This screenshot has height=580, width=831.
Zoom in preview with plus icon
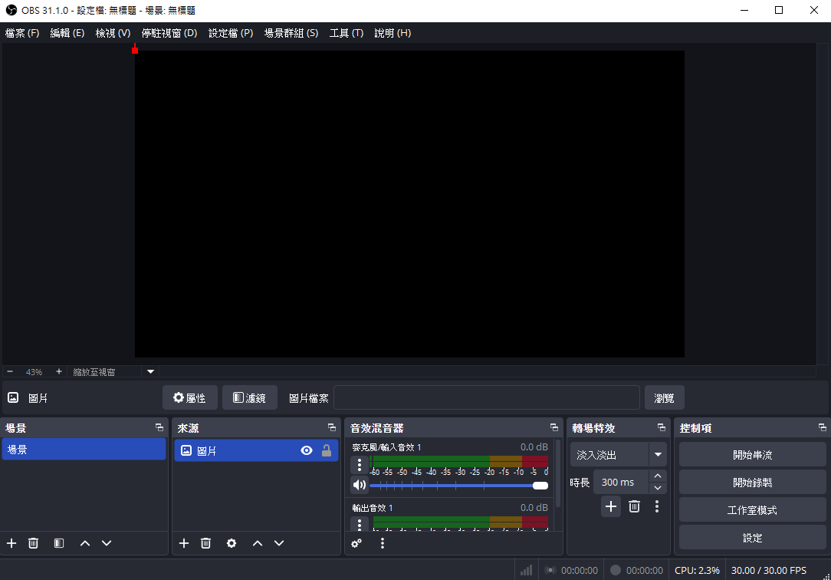click(x=59, y=371)
